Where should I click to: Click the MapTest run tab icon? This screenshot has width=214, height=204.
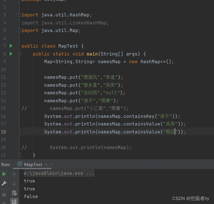click(20, 164)
